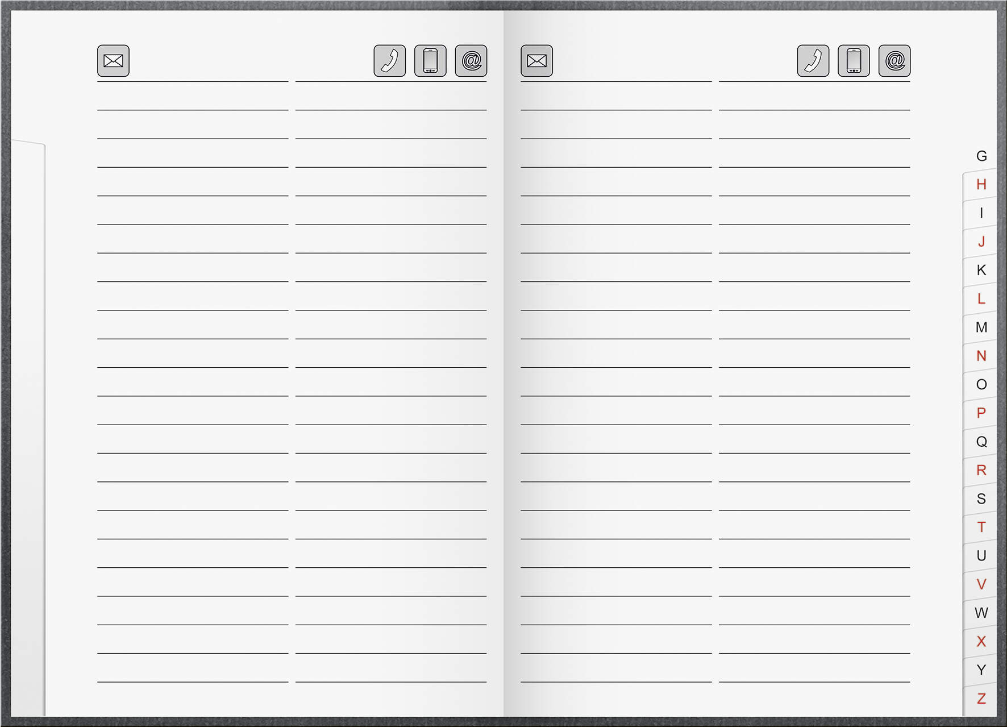Select the W index tab

[x=981, y=613]
